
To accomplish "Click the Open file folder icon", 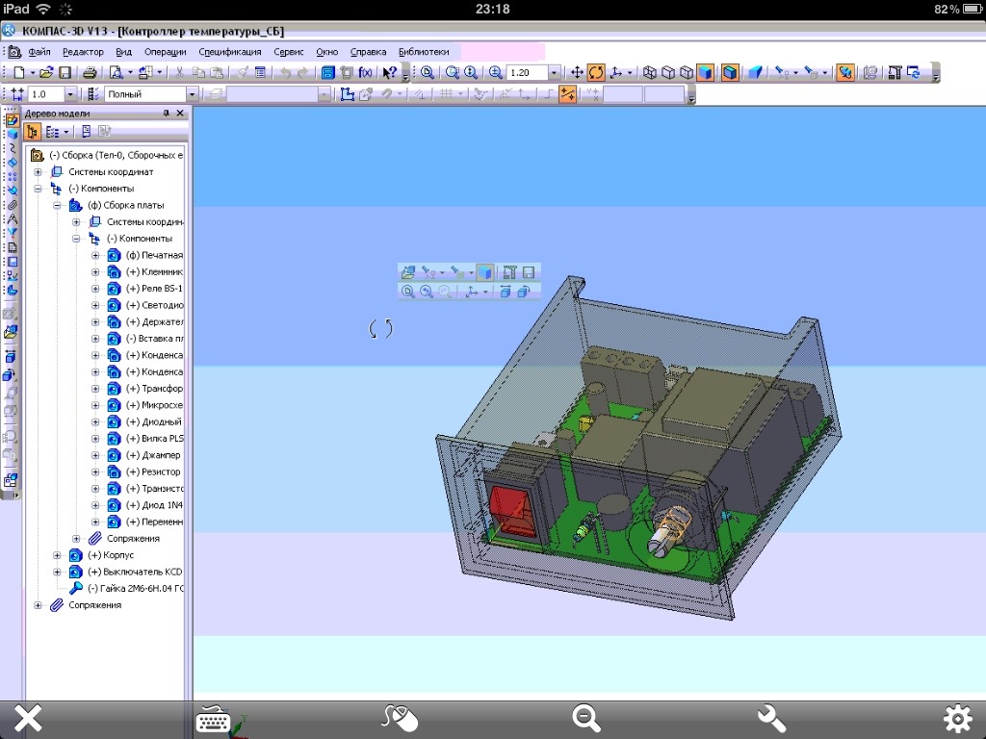I will pos(46,73).
